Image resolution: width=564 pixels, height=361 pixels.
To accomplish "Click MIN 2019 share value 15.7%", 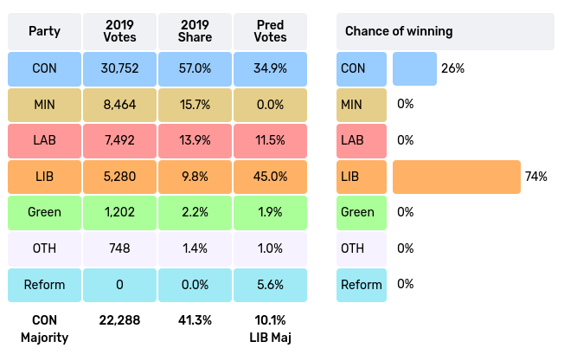I will (x=195, y=104).
